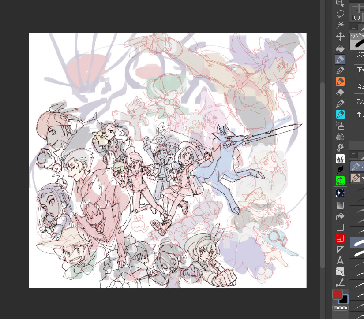
Task: Click the canvas vertical scrollbar
Action: [x=323, y=175]
